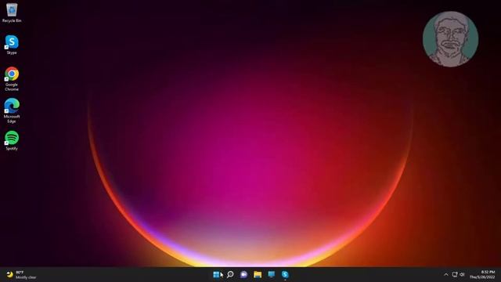Open the network status tray icon
Screen dimensions: 501x282
(455, 274)
